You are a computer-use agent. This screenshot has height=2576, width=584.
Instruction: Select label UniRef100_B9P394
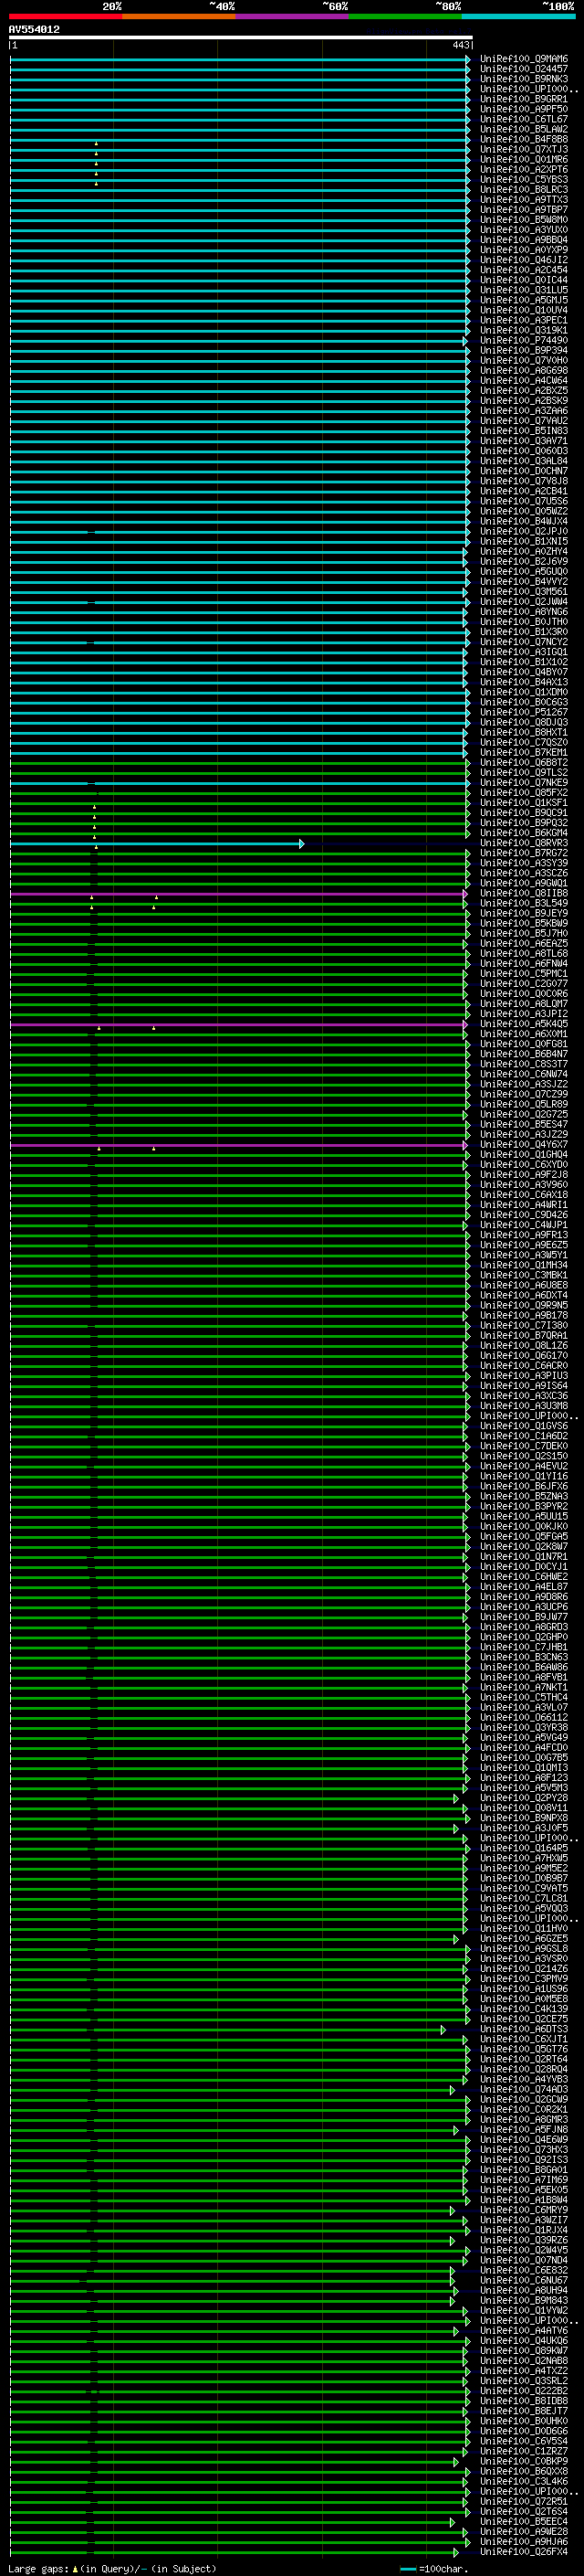pos(523,350)
